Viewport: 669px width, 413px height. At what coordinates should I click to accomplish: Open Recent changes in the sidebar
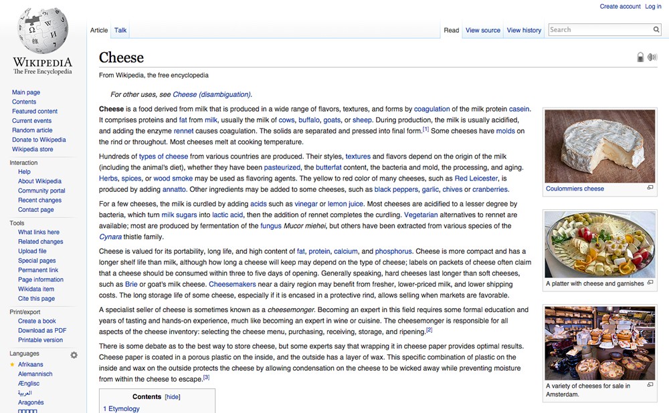click(x=39, y=200)
